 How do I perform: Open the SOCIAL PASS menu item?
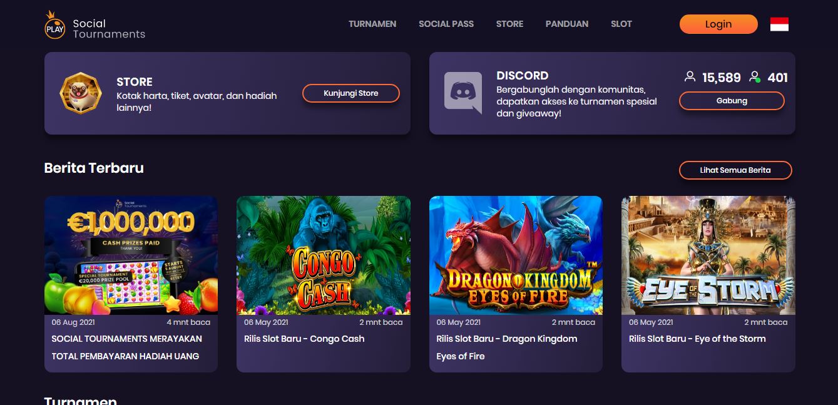tap(446, 24)
